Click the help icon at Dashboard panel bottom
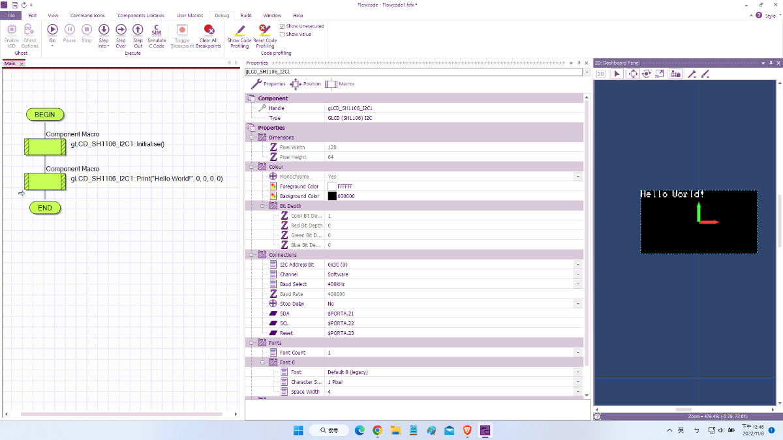Screen dimensions: 783x440 coord(598,416)
